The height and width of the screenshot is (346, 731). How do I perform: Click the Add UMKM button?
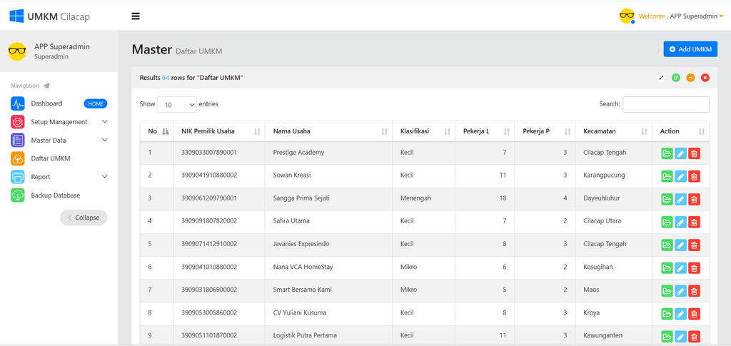(690, 49)
